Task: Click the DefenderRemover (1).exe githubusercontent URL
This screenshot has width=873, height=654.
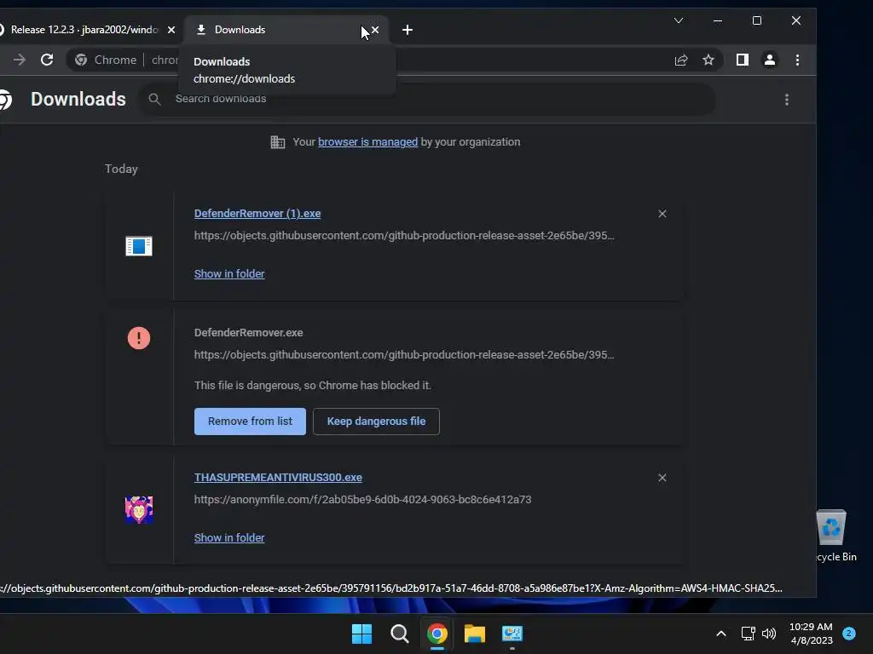Action: (404, 236)
